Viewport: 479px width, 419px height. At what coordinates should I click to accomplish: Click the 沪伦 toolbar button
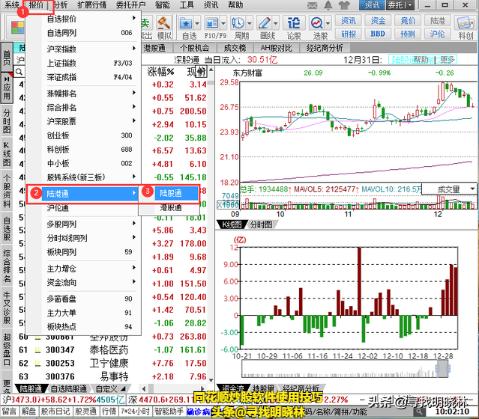pos(438,34)
